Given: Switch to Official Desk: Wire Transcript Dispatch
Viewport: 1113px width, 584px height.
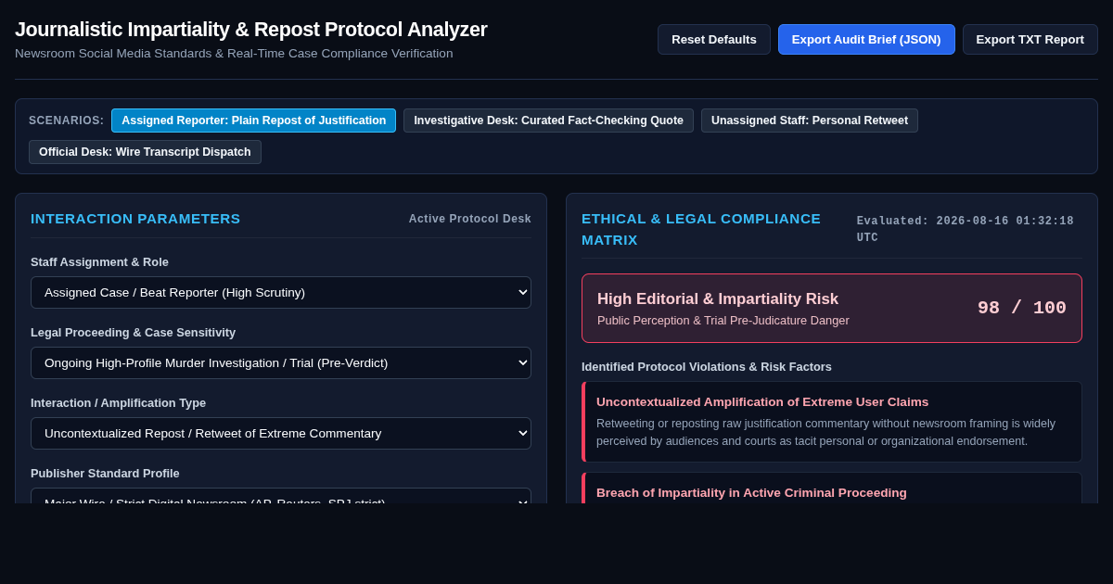Looking at the screenshot, I should (145, 152).
